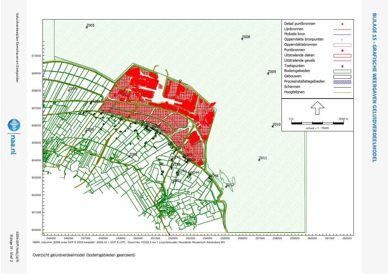Click the naa.nl round logo icon

point(14,125)
